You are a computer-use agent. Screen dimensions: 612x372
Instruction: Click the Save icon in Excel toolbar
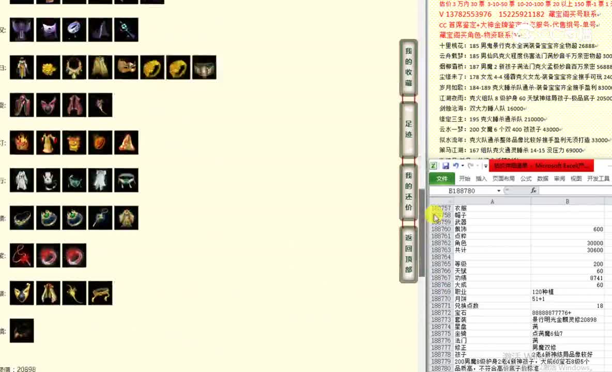point(446,166)
